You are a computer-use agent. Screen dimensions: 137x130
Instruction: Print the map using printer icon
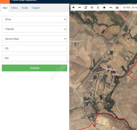click(x=117, y=8)
